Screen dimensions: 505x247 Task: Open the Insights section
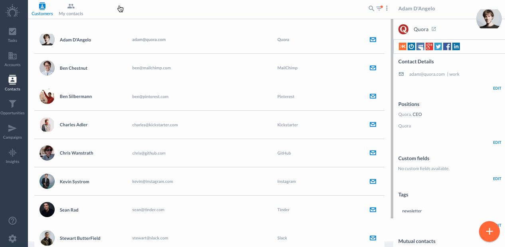(x=12, y=156)
